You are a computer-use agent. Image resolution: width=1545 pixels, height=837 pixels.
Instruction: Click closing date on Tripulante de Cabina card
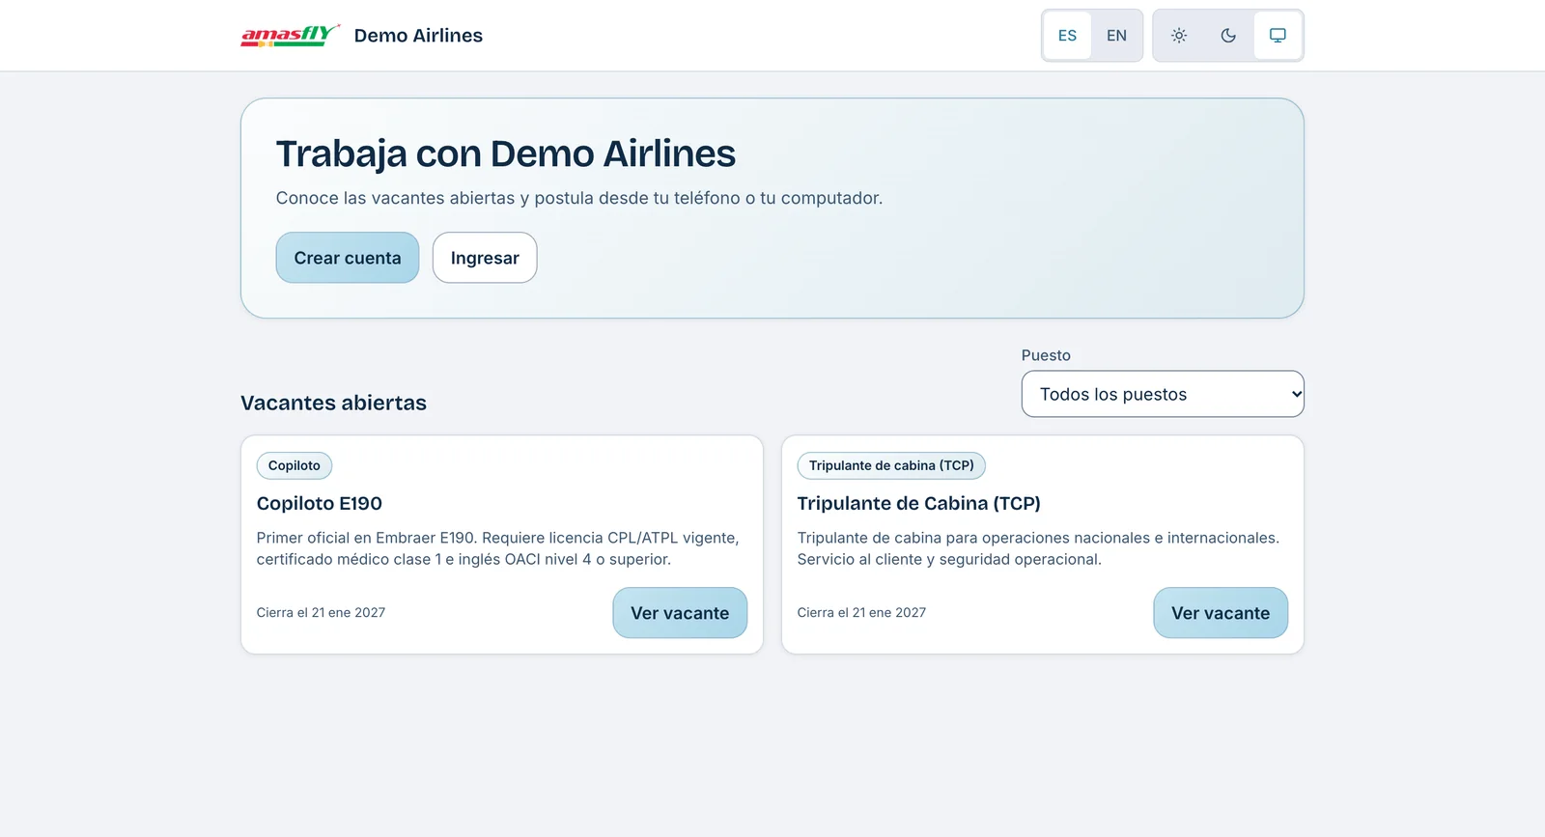(861, 613)
